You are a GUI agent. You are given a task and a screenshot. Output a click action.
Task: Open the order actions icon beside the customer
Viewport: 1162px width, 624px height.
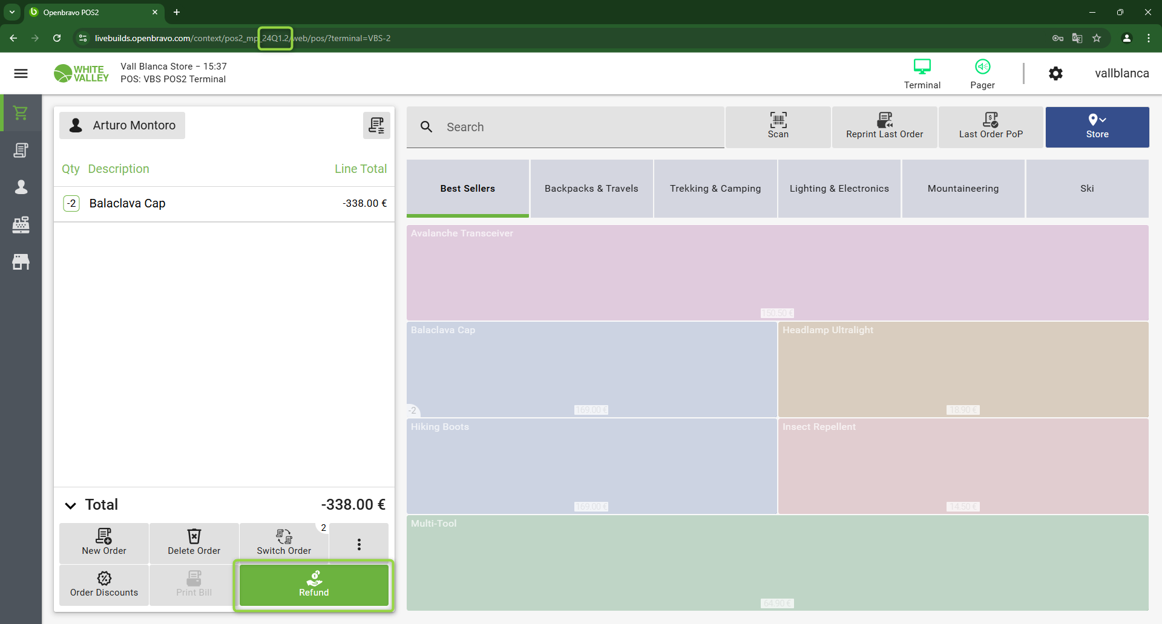[x=376, y=125]
